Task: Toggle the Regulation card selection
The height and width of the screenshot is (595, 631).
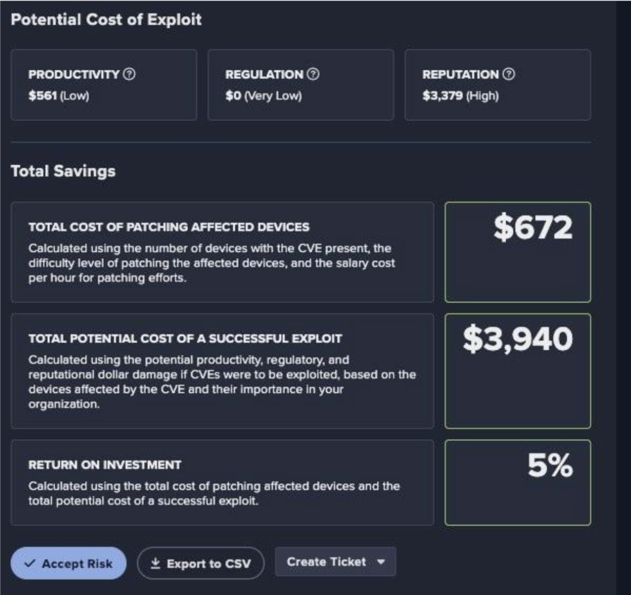Action: coord(300,85)
